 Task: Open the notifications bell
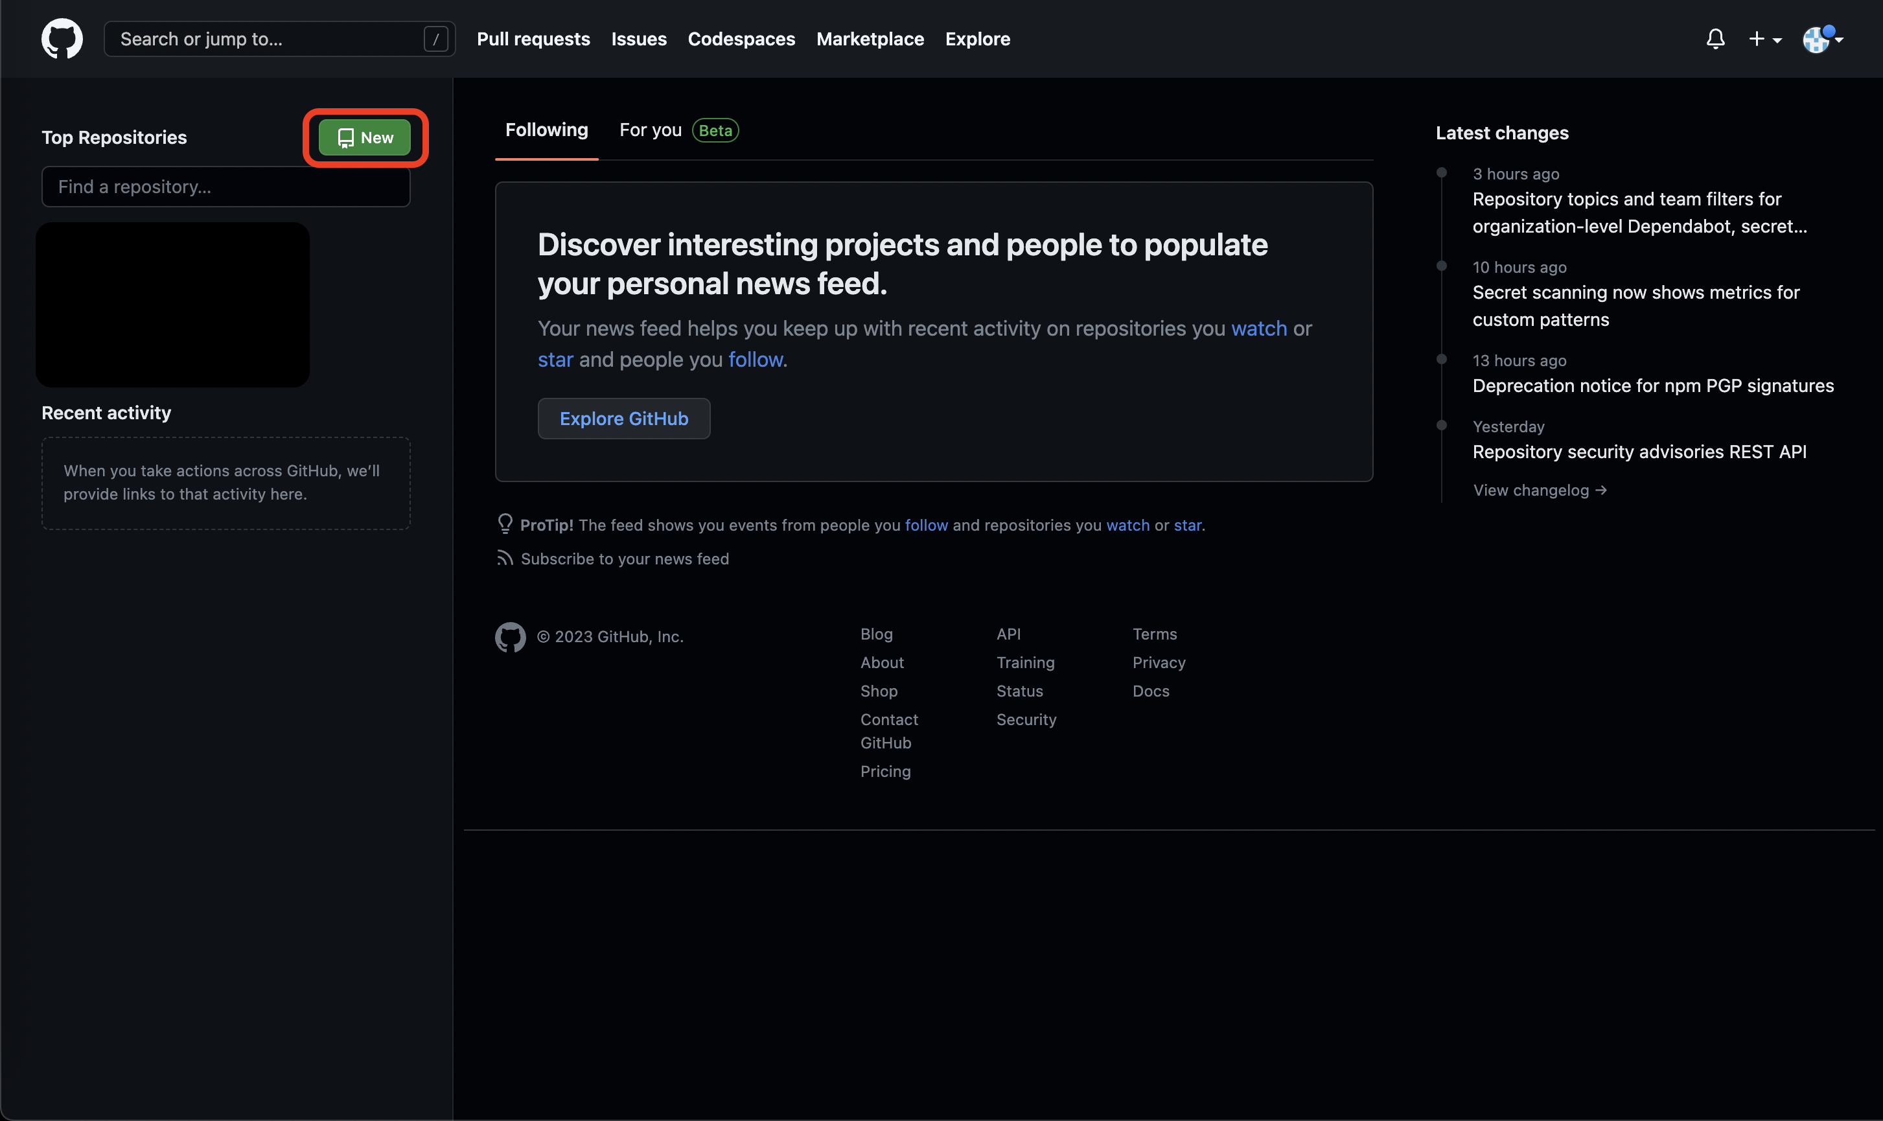[1715, 38]
